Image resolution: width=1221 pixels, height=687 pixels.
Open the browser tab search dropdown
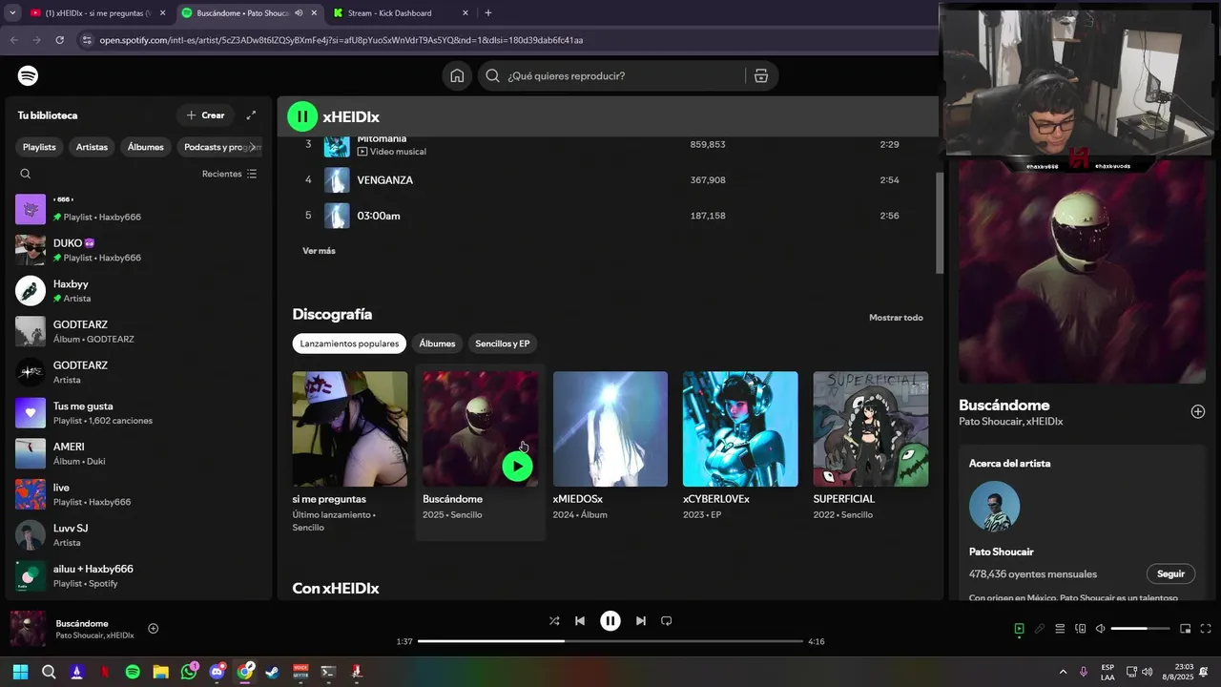click(x=12, y=13)
